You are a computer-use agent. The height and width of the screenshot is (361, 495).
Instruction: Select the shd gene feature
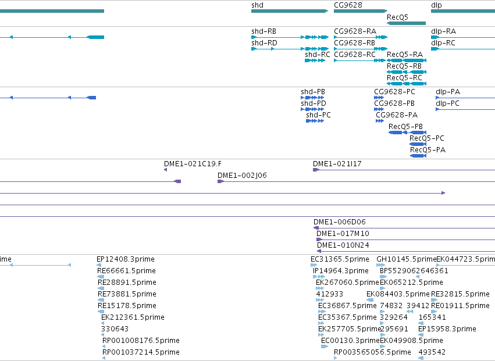tap(290, 11)
